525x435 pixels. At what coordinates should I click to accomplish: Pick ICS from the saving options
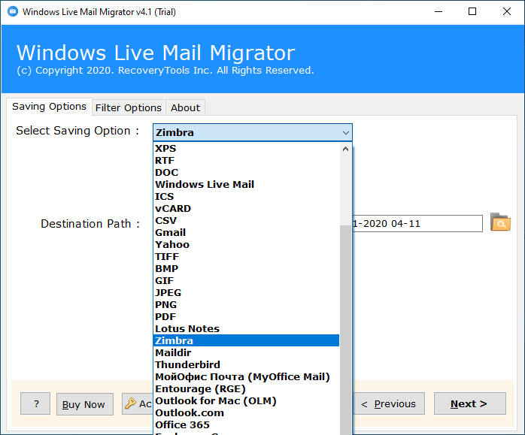pyautogui.click(x=246, y=197)
